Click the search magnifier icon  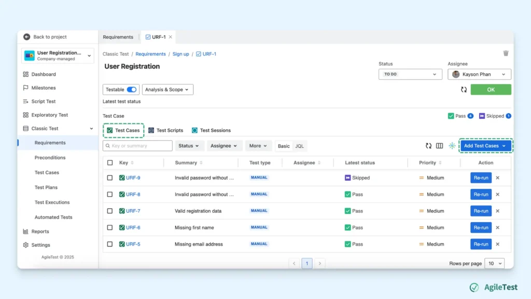click(x=108, y=146)
